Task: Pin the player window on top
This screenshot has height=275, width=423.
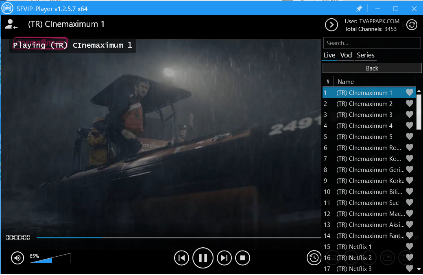Action: [x=359, y=9]
